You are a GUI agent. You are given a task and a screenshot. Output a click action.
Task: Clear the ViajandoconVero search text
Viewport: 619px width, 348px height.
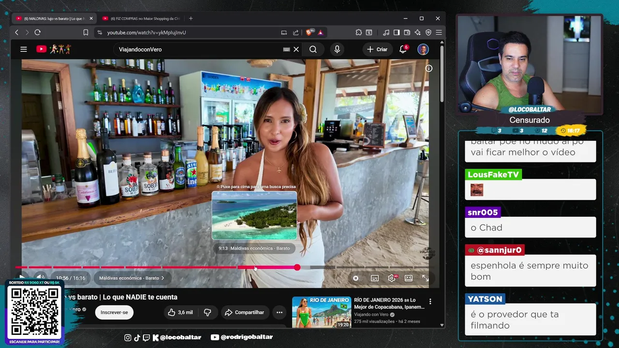click(x=296, y=49)
